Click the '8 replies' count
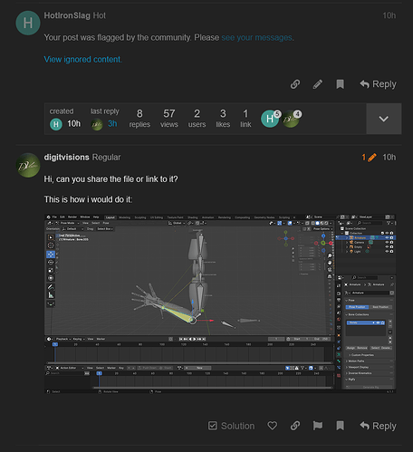 139,119
